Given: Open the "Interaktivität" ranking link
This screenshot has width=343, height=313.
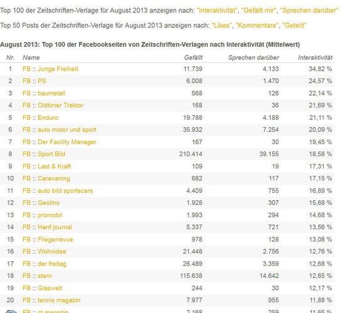Looking at the screenshot, I should 217,11.
